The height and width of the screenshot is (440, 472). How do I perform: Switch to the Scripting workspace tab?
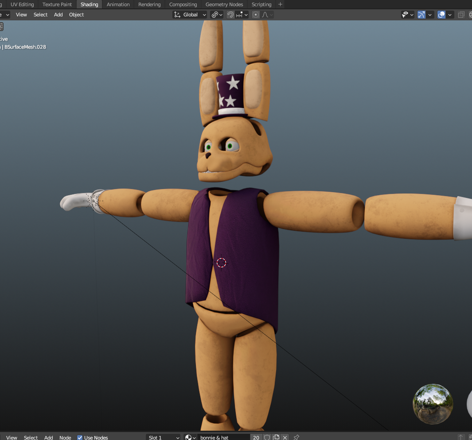[261, 4]
